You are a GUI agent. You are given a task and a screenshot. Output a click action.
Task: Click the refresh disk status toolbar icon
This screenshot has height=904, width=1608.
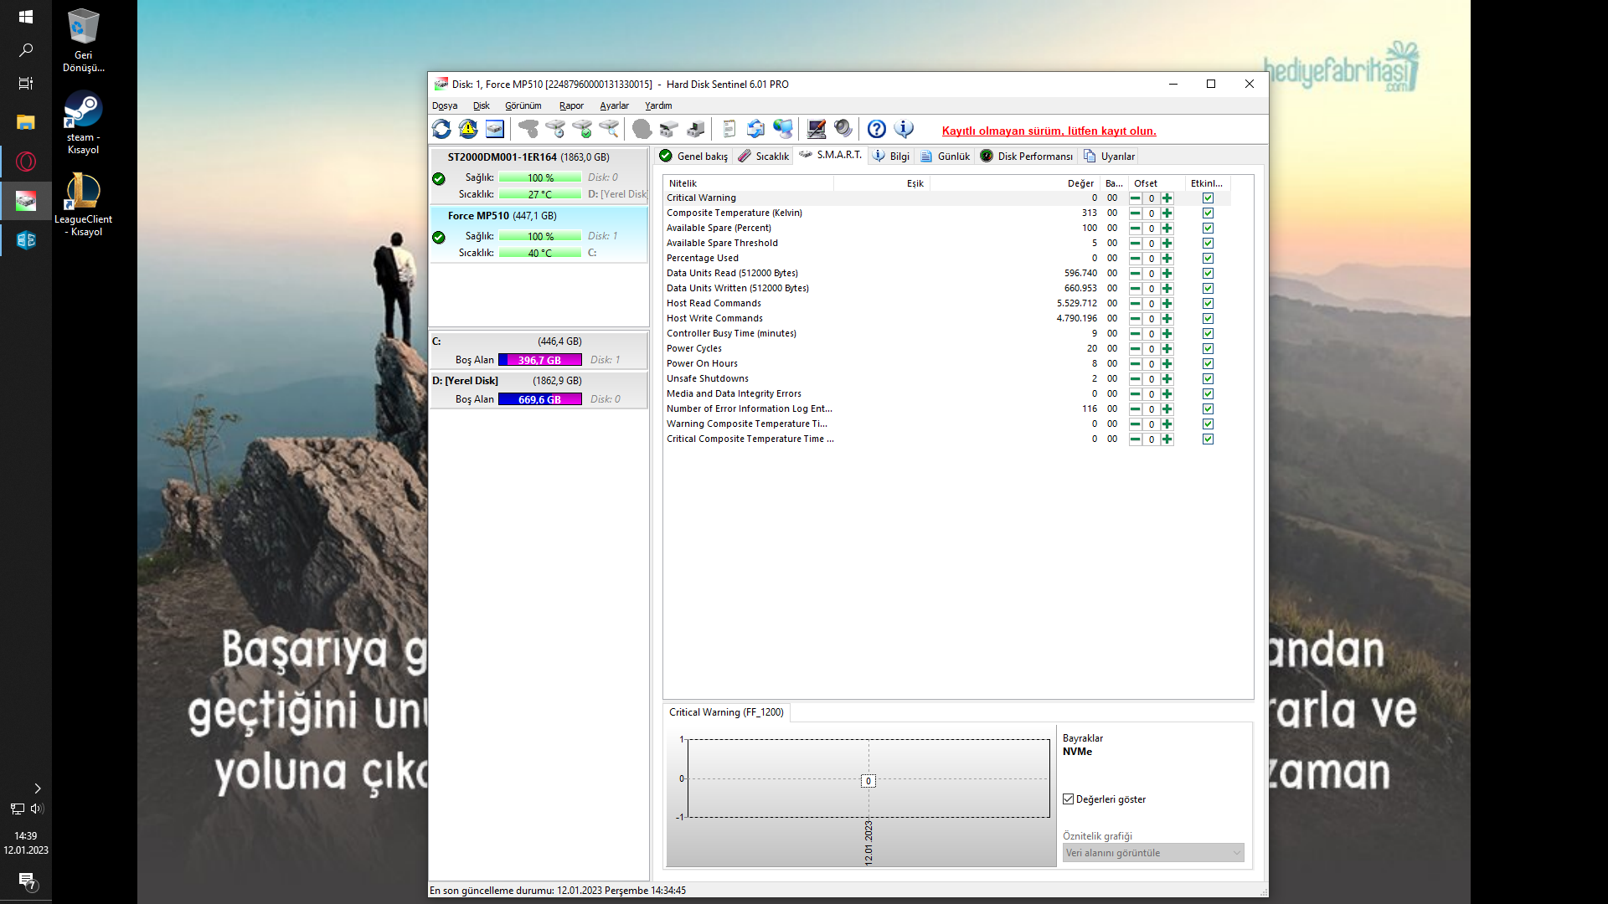pyautogui.click(x=441, y=129)
